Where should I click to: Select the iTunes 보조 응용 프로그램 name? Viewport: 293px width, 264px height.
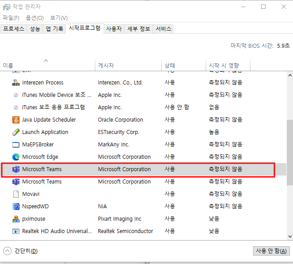pos(54,107)
